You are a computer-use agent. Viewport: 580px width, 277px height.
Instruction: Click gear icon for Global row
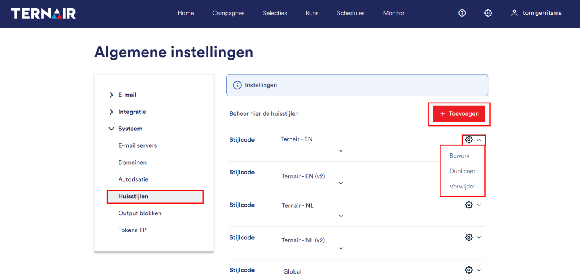pos(469,270)
